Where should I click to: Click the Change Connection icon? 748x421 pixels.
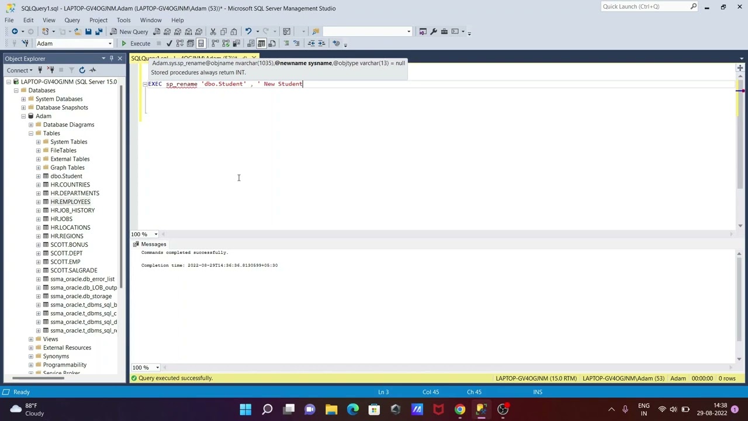25,43
